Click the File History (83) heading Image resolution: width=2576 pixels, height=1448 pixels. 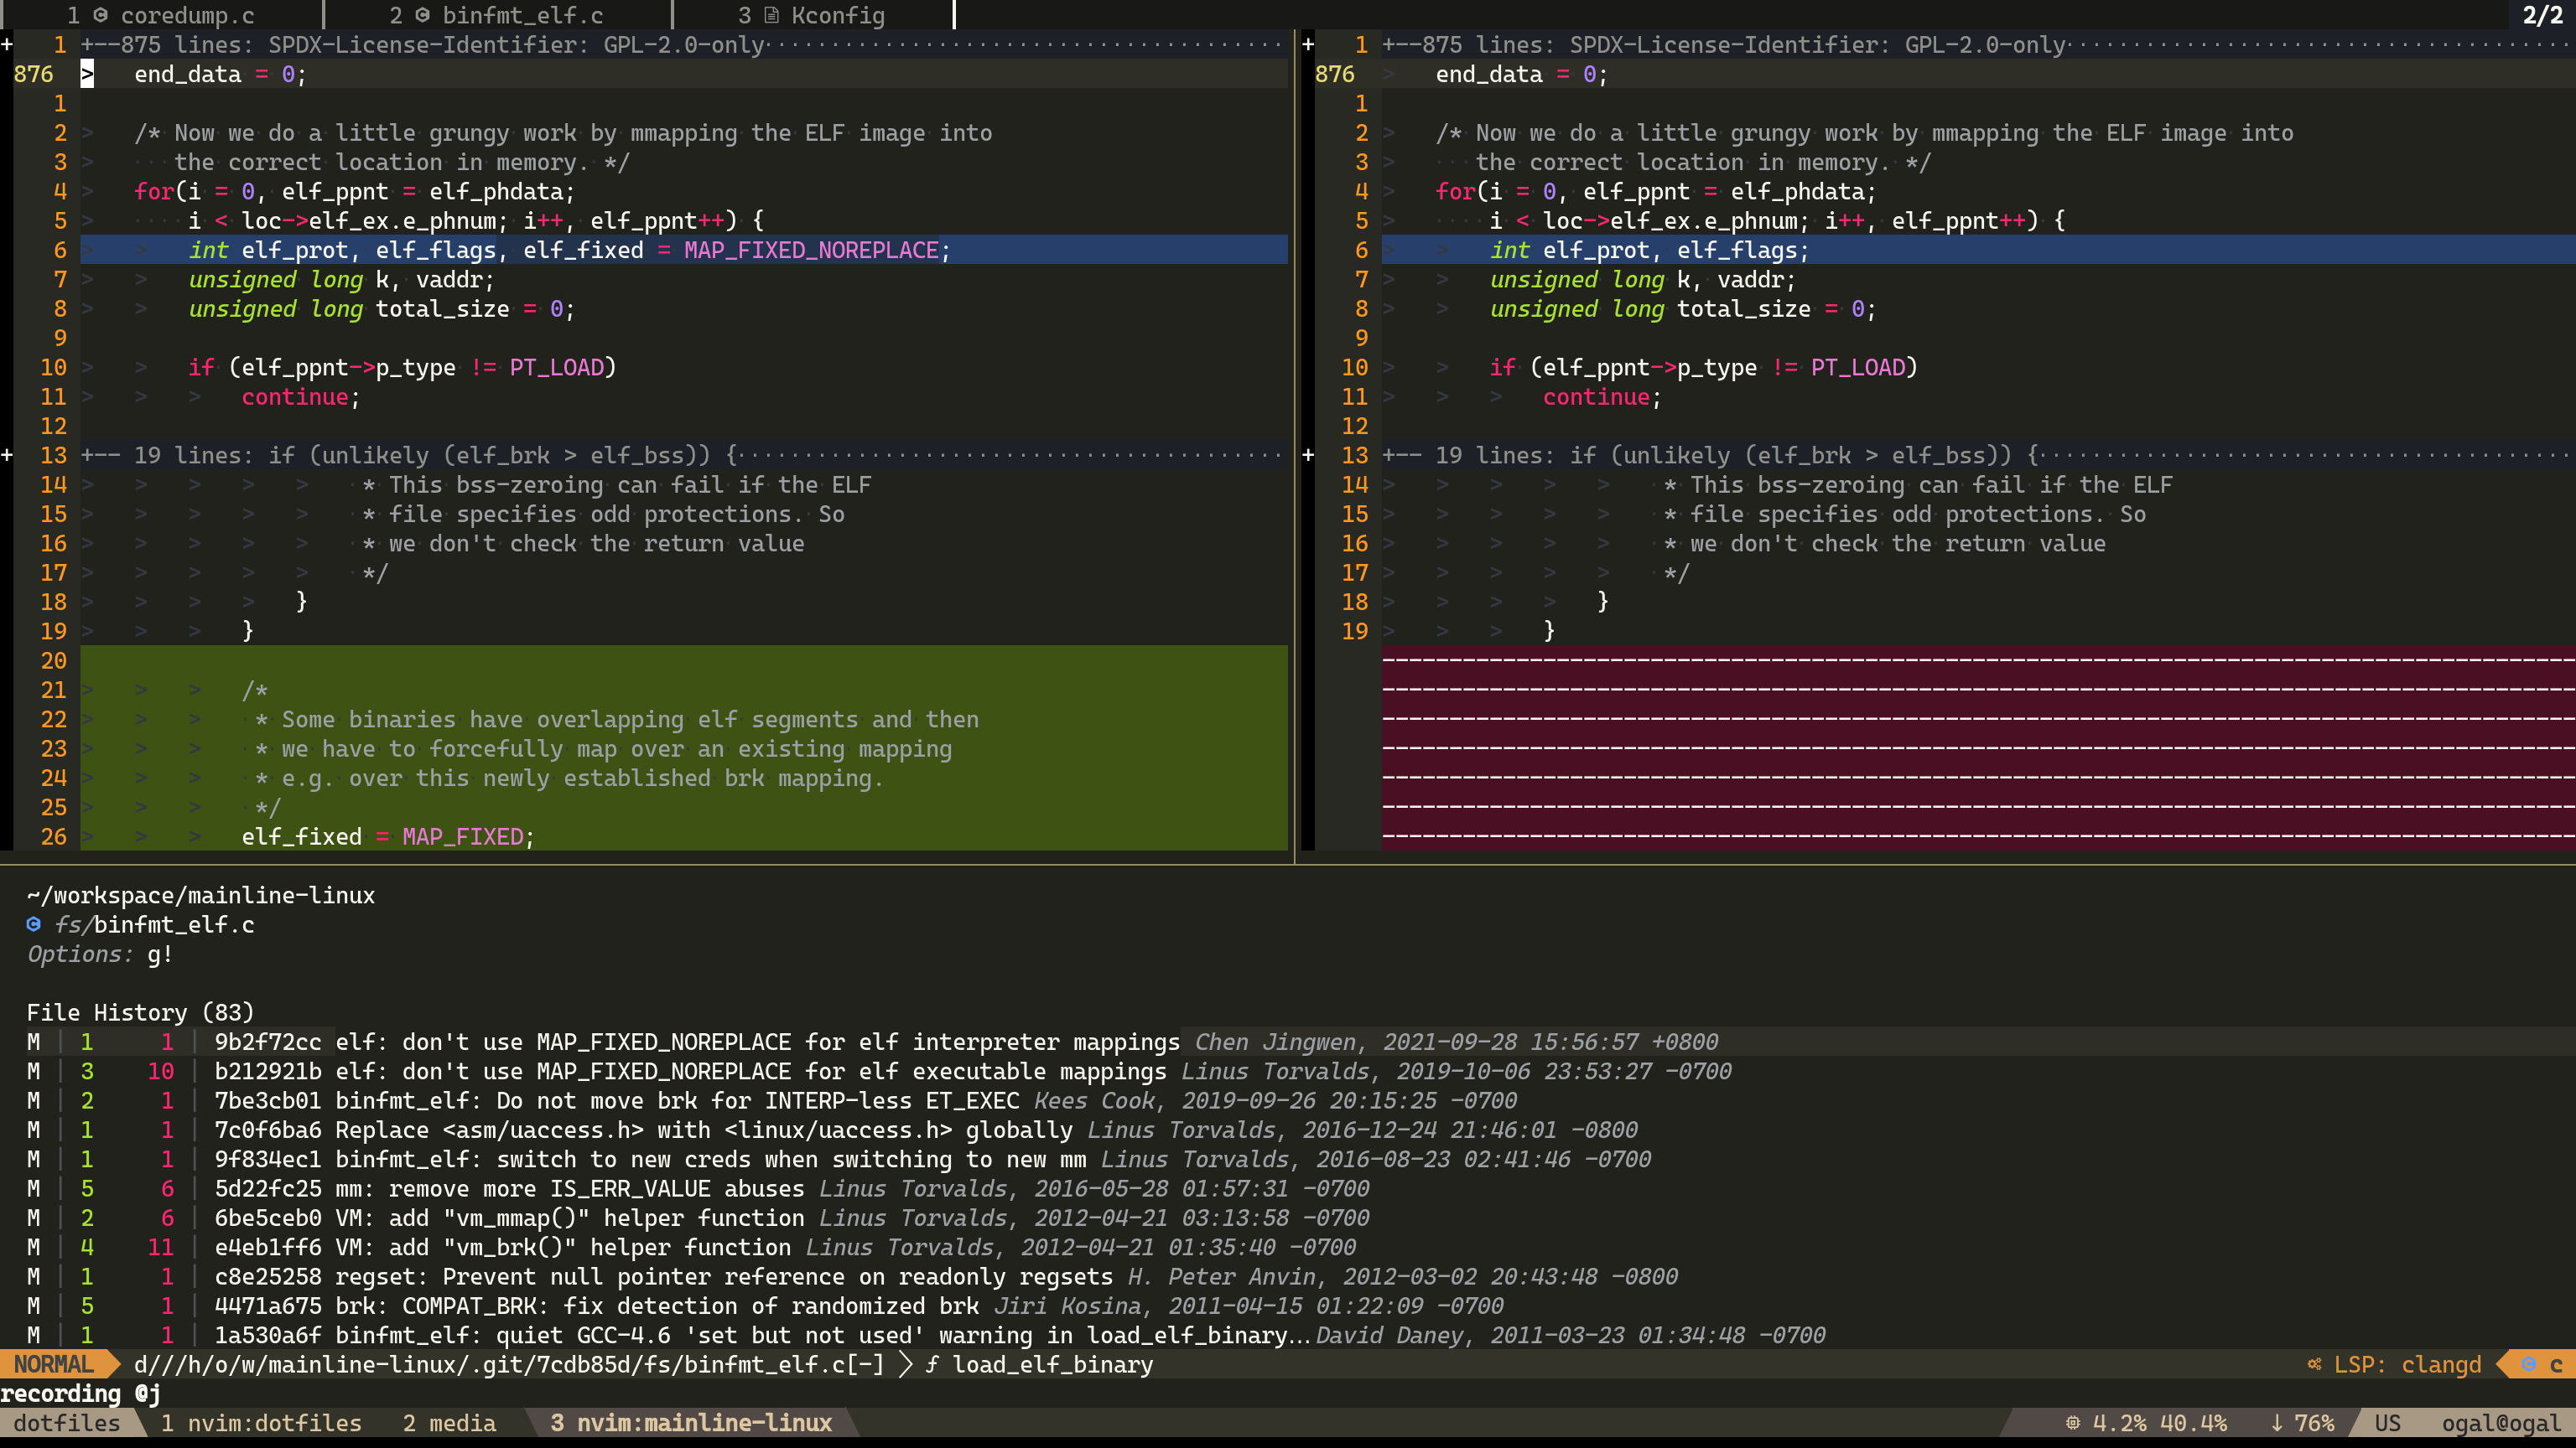140,1013
